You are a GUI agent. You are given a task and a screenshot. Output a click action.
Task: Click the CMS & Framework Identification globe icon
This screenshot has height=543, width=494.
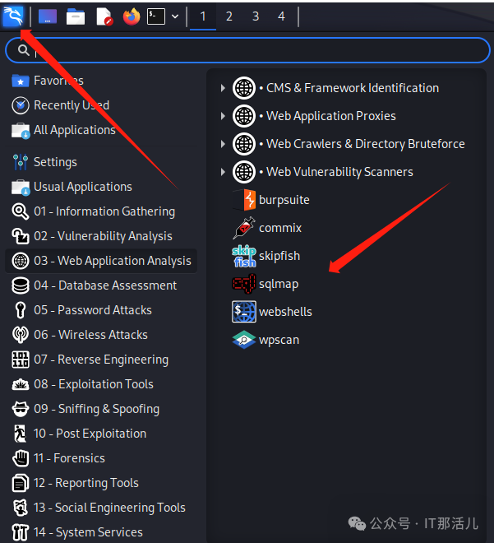[244, 88]
